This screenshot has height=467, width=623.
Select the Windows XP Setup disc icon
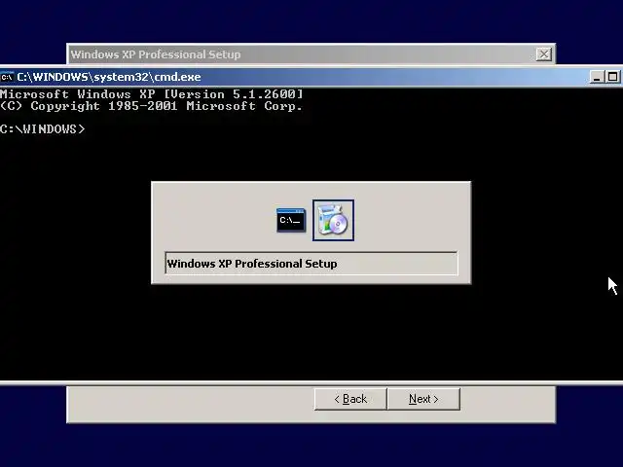tap(333, 221)
